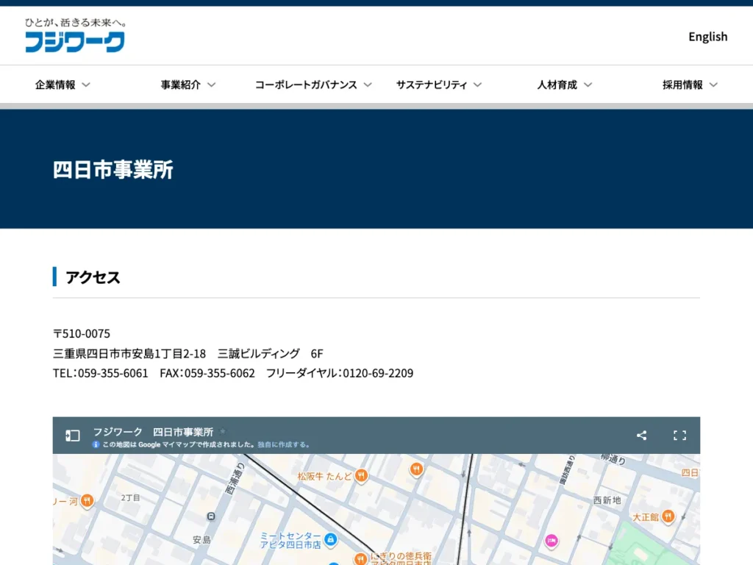Expand chevron beside 事業紹介
The height and width of the screenshot is (565, 753).
click(211, 85)
